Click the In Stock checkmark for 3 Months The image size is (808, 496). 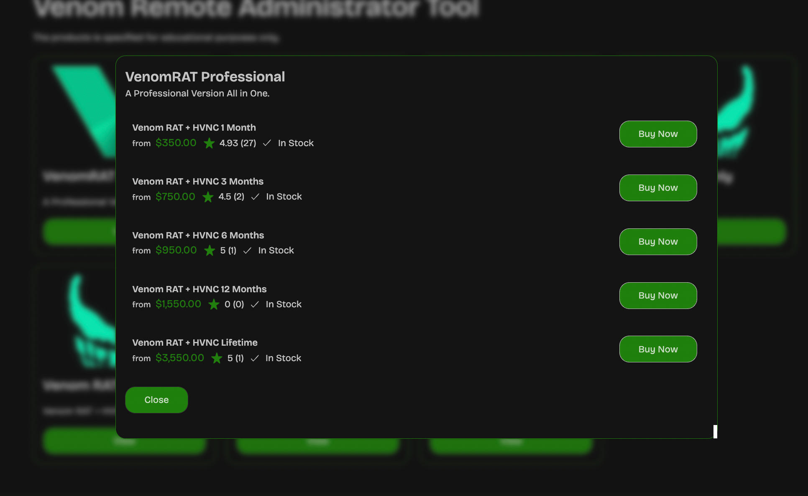255,197
